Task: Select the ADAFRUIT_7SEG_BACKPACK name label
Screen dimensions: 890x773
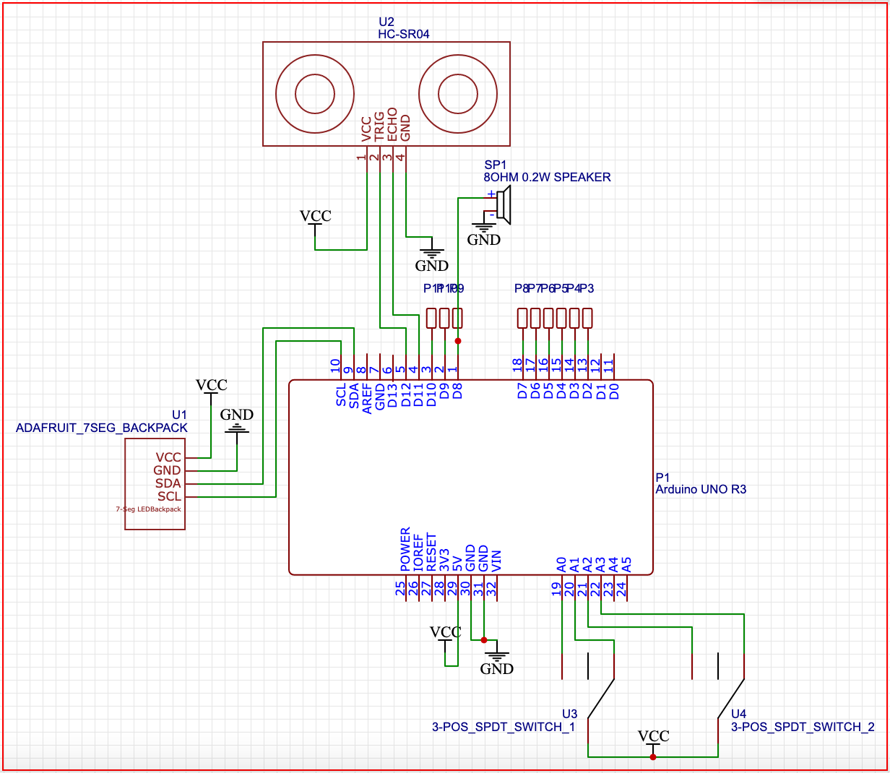Action: (x=102, y=428)
